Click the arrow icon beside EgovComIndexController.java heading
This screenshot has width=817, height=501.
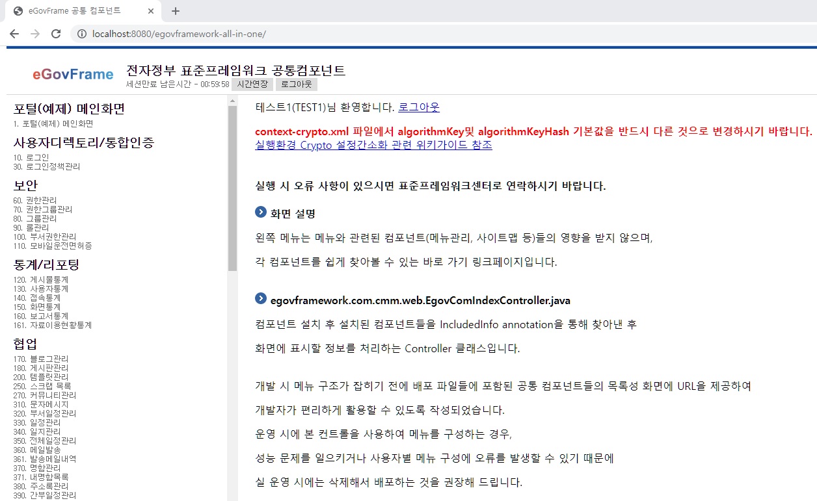click(261, 299)
